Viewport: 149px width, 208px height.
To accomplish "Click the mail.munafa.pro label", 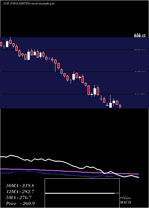I will coord(43,4).
